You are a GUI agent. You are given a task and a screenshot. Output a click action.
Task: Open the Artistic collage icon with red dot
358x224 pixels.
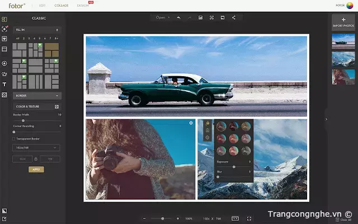pos(4,29)
